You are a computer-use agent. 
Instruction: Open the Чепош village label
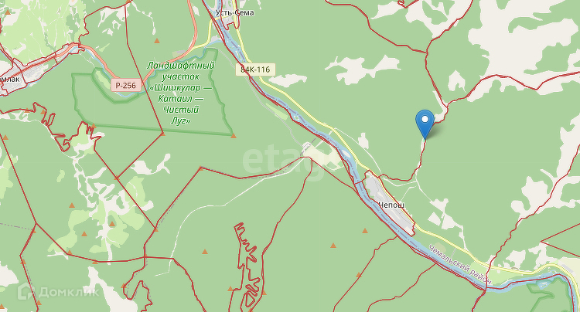click(391, 205)
